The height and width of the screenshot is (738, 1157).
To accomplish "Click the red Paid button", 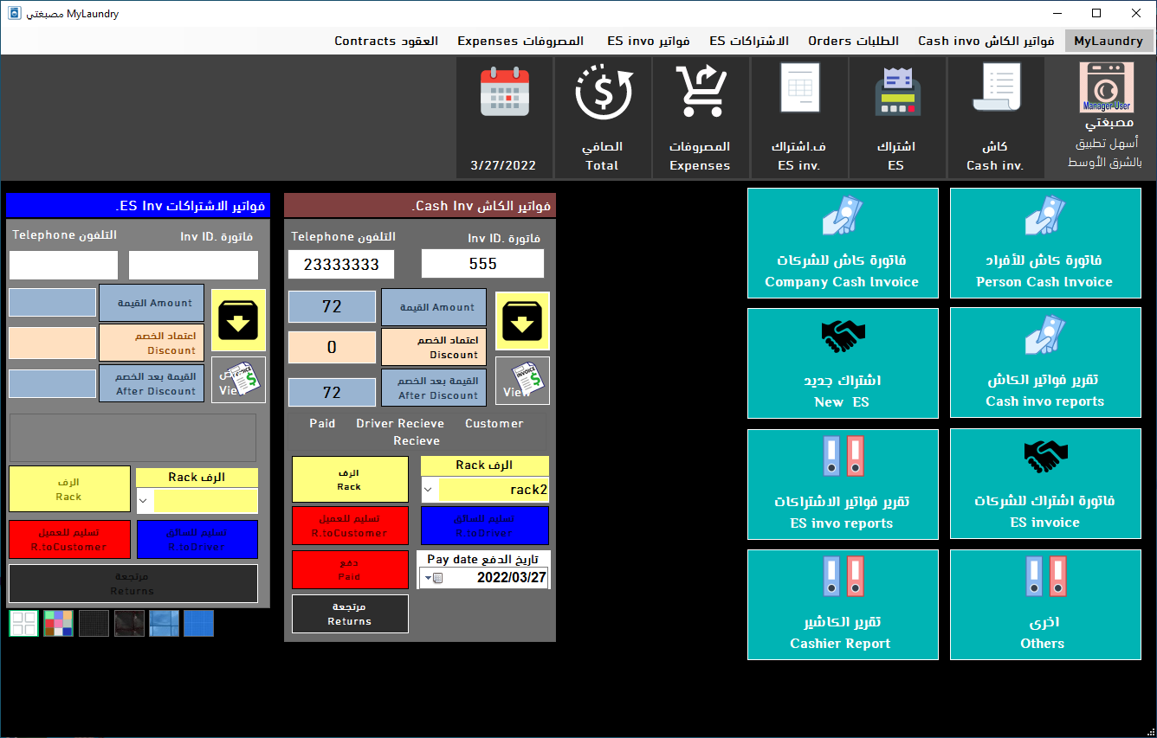I will click(350, 570).
